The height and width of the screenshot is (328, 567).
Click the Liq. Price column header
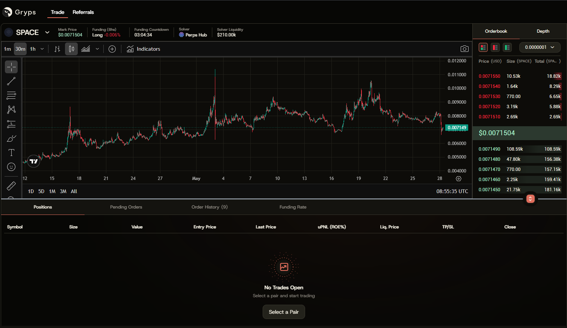click(x=389, y=227)
